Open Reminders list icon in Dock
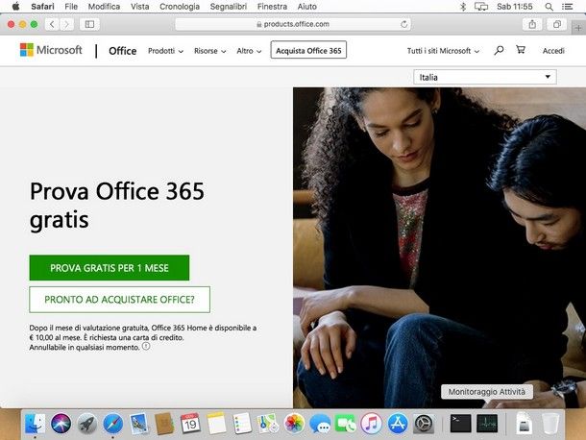Viewport: 586px width, 440px height. tap(242, 423)
